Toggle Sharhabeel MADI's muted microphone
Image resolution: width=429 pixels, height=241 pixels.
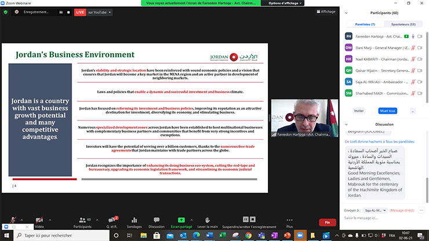pyautogui.click(x=413, y=93)
